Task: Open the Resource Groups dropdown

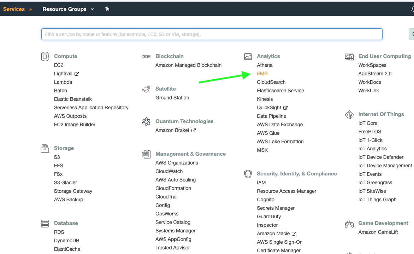Action: coord(68,9)
